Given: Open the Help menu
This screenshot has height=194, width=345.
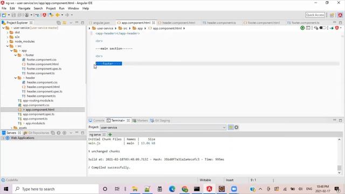Looking at the screenshot, I should tap(86, 9).
